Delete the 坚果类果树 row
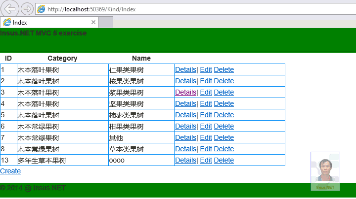This screenshot has height=199, width=356. pyautogui.click(x=224, y=103)
